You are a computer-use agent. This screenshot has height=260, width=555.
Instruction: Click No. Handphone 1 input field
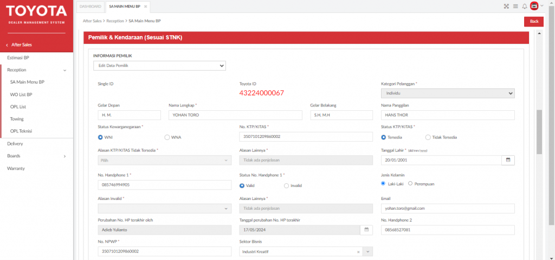click(x=165, y=185)
